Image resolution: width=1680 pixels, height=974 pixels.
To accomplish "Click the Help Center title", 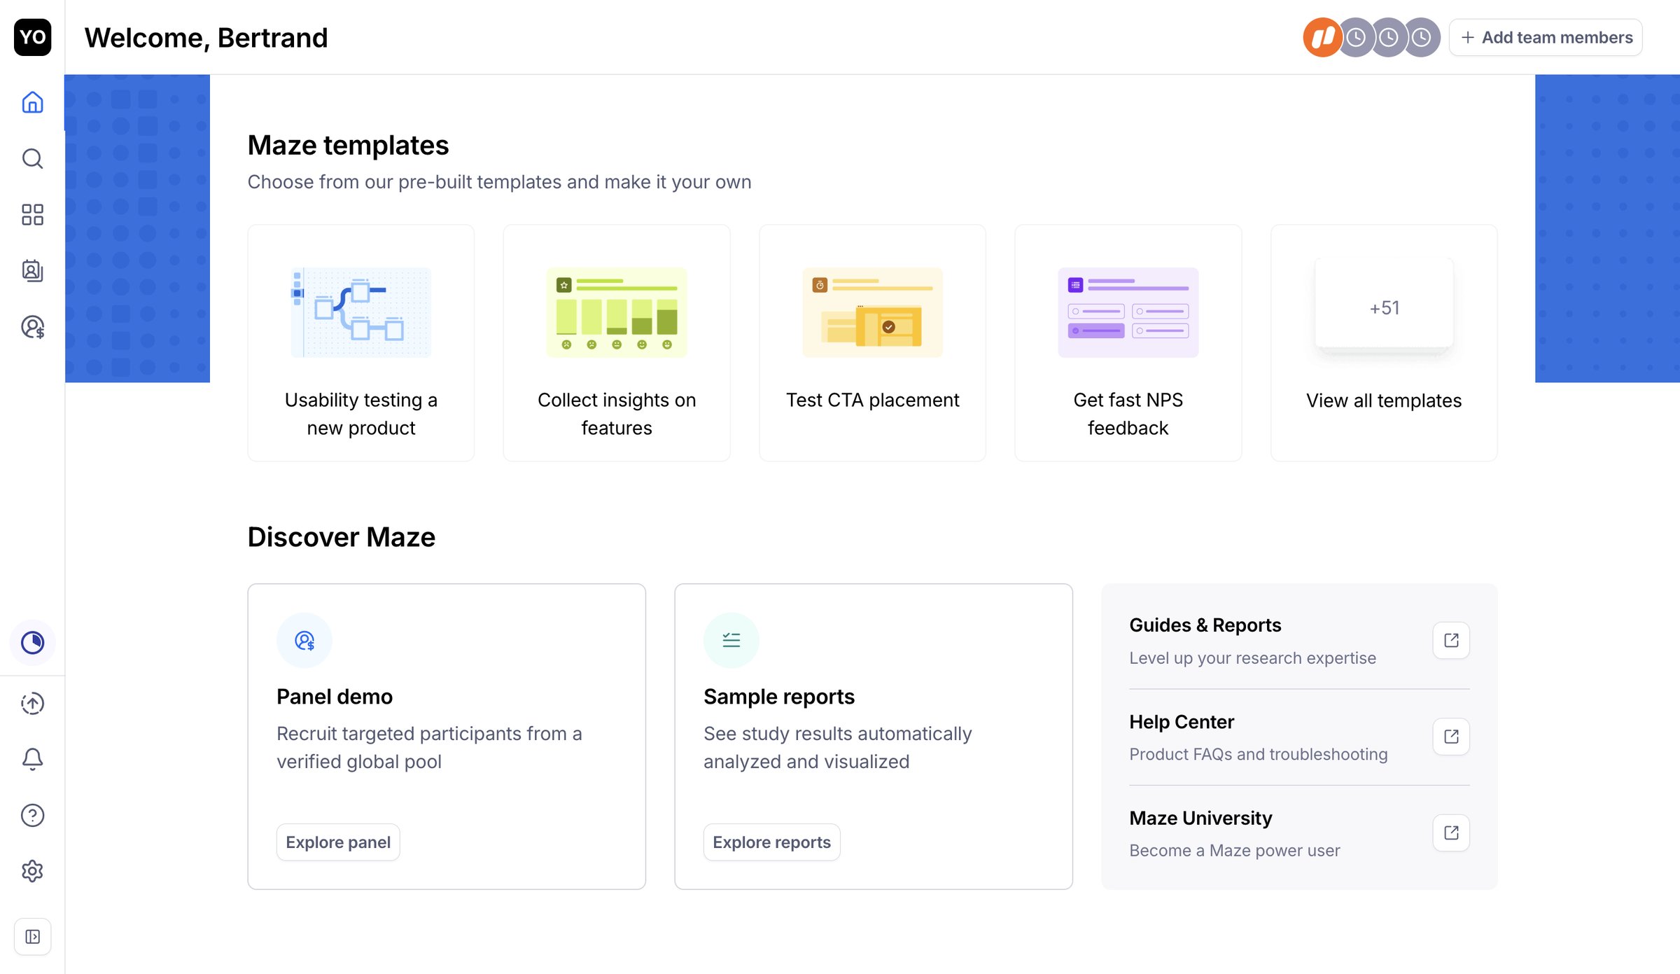I will click(x=1182, y=721).
